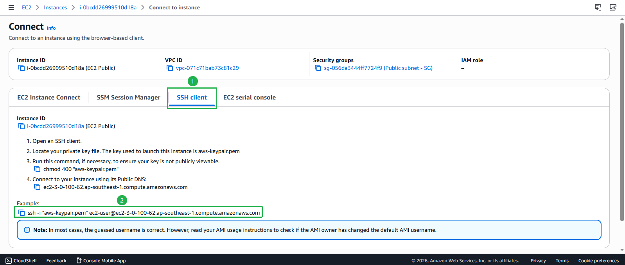Screen dimensions: 625x265
Task: Copy Instance ID under SSH client tab
Action: pyautogui.click(x=22, y=126)
